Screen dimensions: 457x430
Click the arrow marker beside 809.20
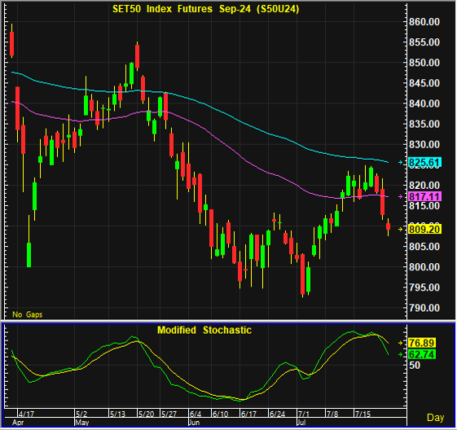click(x=401, y=230)
